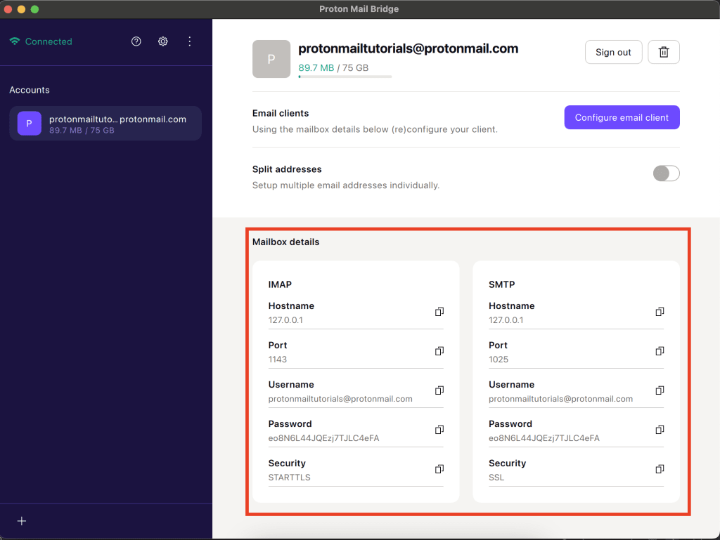Select the protonmailtuto… account in sidebar
720x540 pixels.
click(x=105, y=124)
